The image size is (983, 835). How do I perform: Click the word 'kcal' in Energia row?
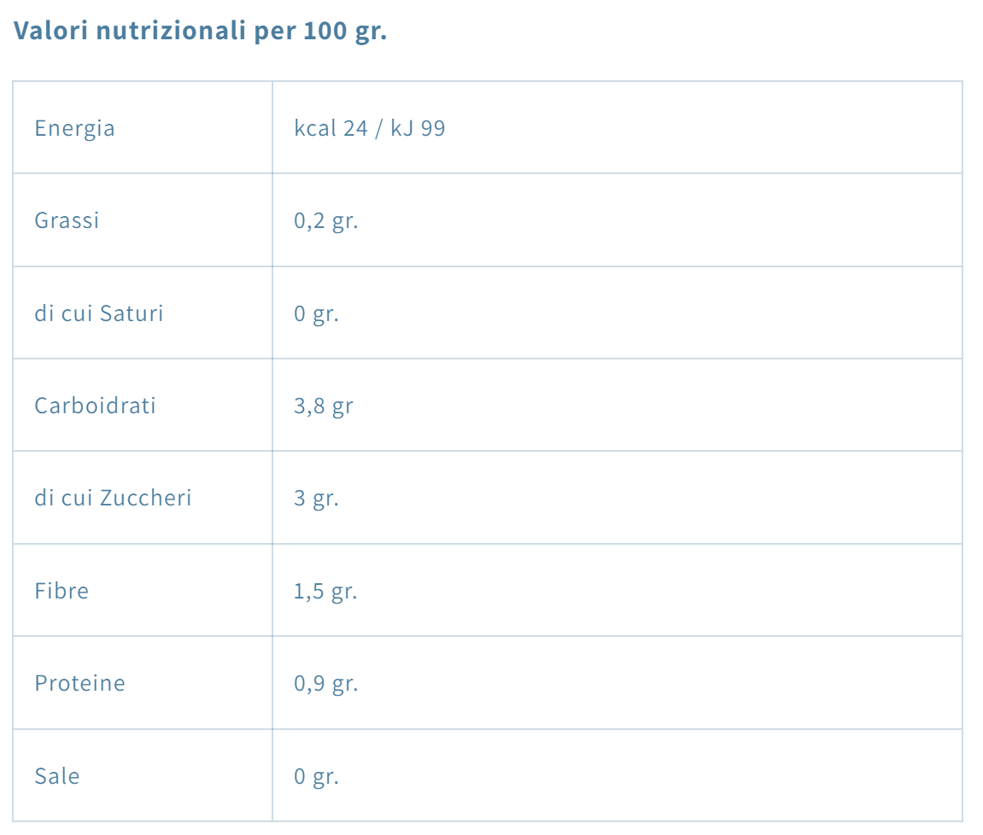click(315, 128)
